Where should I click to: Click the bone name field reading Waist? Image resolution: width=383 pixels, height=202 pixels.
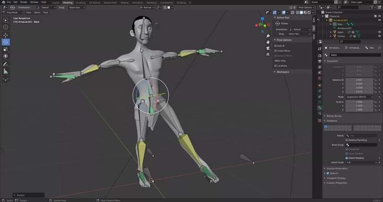click(355, 55)
